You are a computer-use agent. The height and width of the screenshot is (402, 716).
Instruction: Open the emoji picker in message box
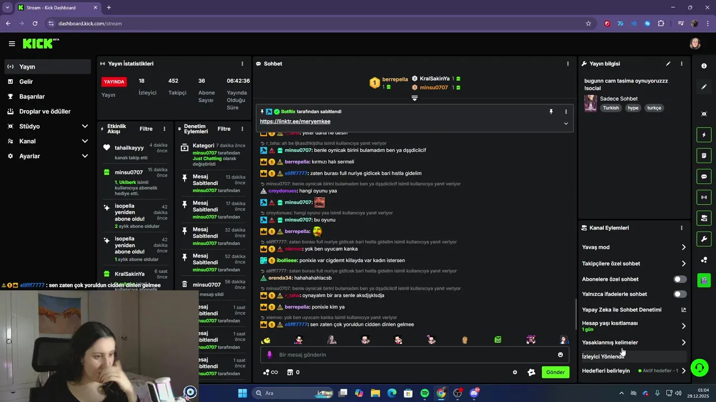point(560,355)
